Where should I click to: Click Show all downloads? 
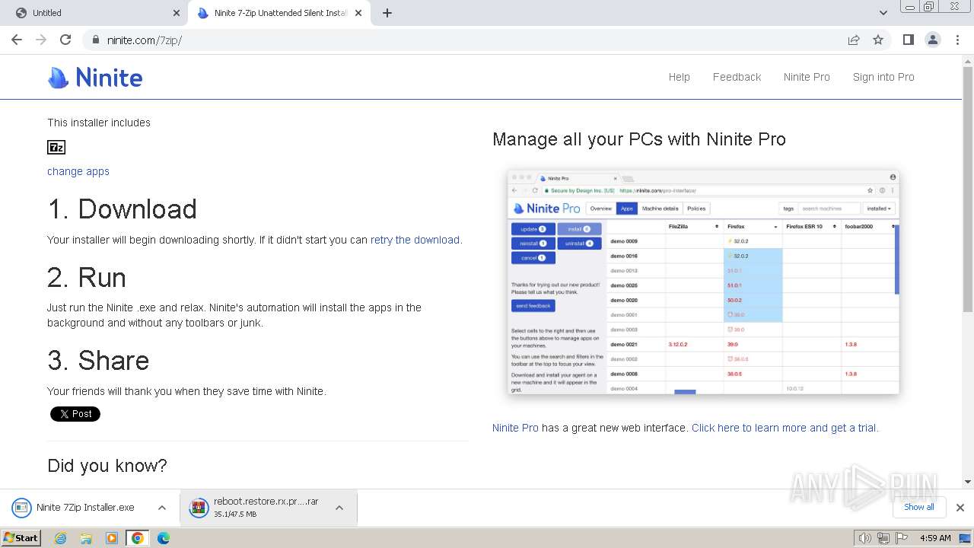point(919,507)
